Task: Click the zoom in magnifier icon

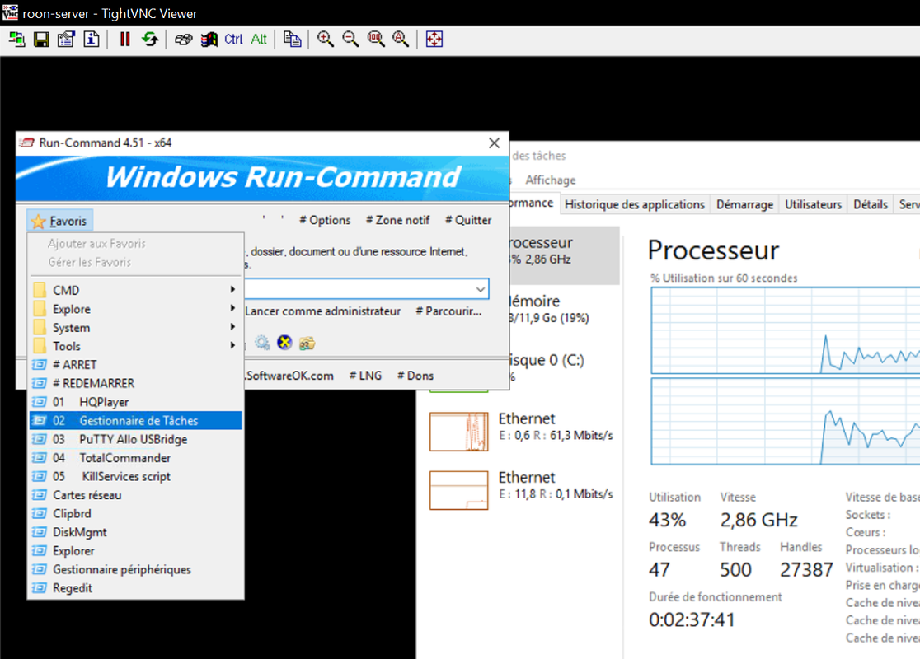Action: [x=326, y=40]
